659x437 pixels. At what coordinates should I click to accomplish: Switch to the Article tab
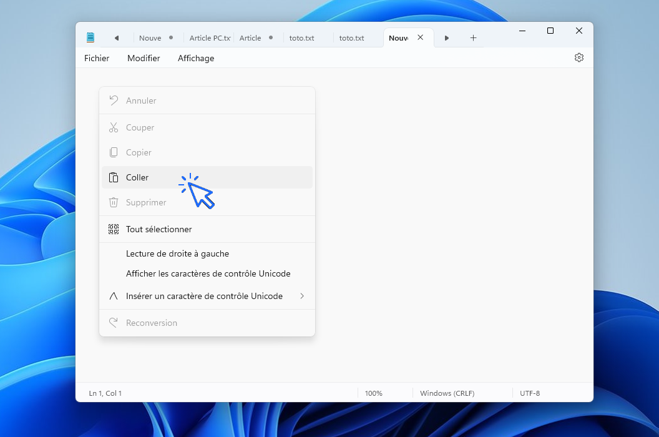click(x=258, y=38)
